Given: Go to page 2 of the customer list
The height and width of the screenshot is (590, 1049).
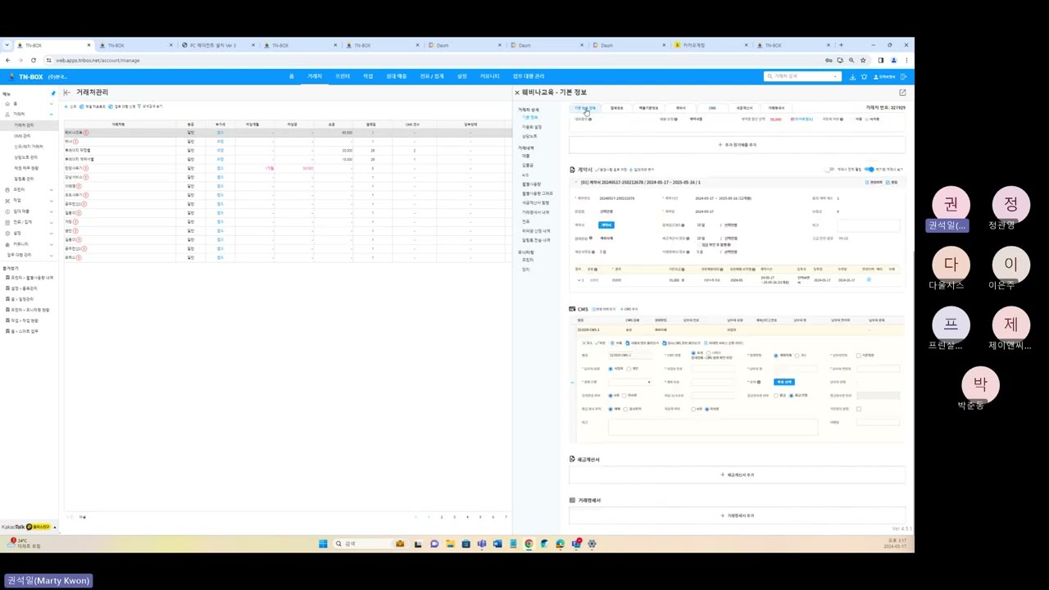Looking at the screenshot, I should [x=442, y=517].
